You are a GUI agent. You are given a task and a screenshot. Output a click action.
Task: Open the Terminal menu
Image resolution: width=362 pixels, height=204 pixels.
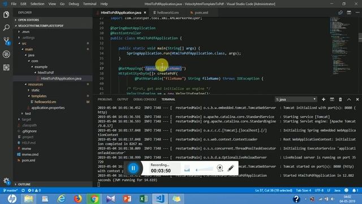tap(89, 4)
